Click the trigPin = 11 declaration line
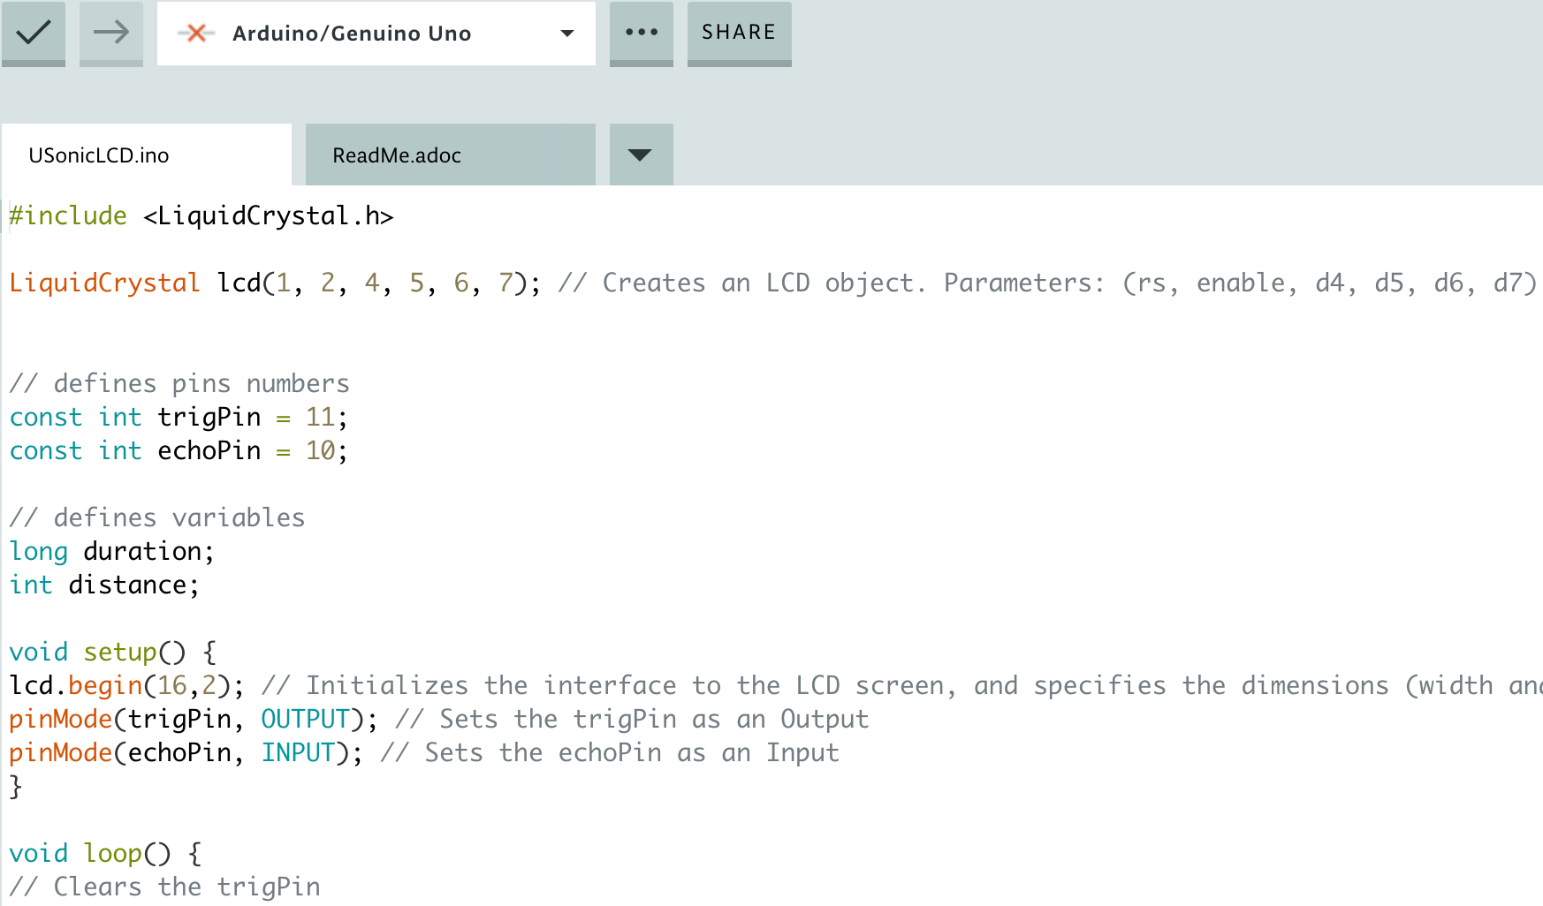 [x=179, y=417]
